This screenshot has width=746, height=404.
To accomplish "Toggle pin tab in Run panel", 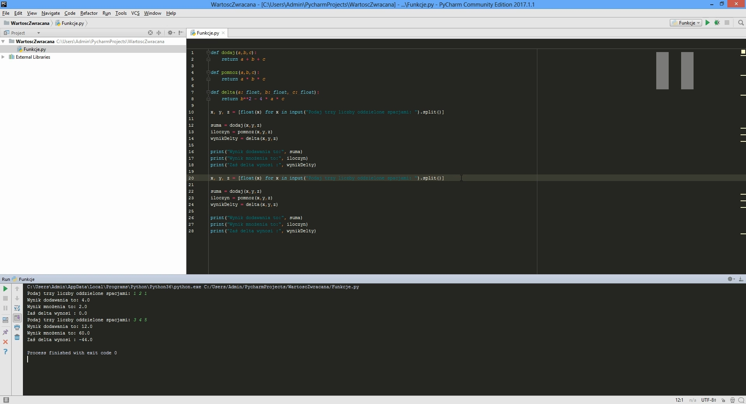I will (x=5, y=332).
